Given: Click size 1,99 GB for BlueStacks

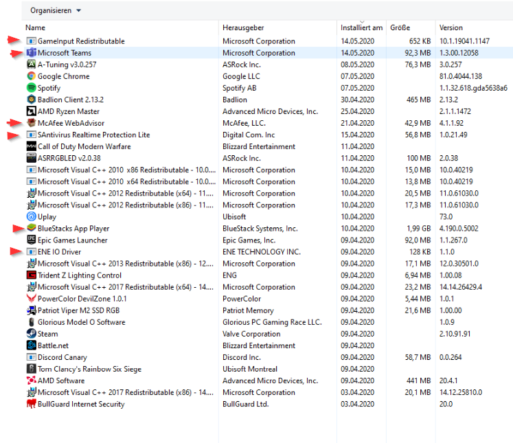Looking at the screenshot, I should coord(419,229).
